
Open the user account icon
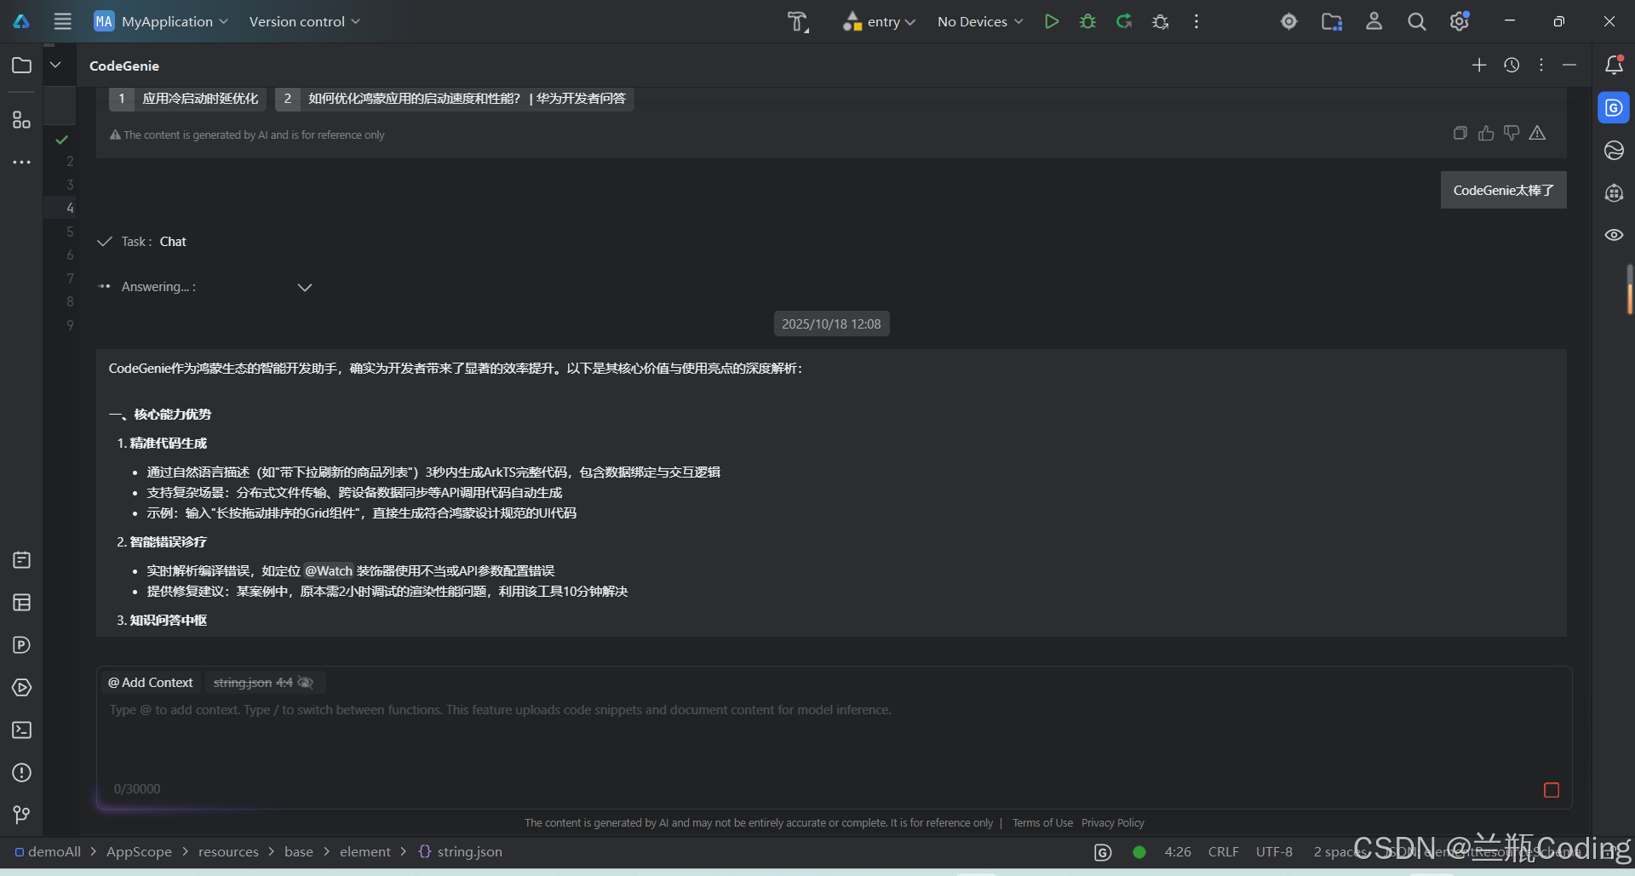click(x=1374, y=21)
